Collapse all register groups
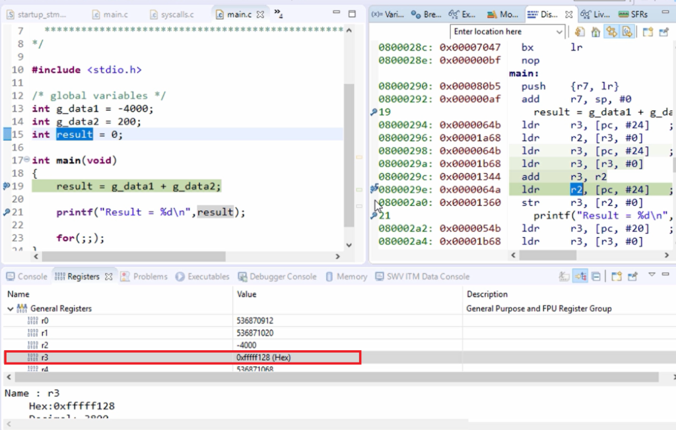 point(596,277)
